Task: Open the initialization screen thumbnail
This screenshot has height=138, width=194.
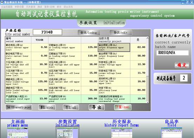Action: (67, 133)
